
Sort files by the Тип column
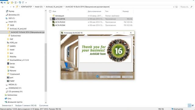point(107,11)
